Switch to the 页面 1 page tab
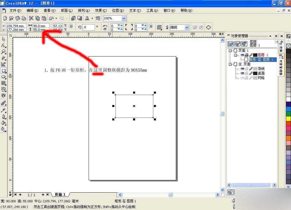The width and height of the screenshot is (291, 210). pos(60,195)
